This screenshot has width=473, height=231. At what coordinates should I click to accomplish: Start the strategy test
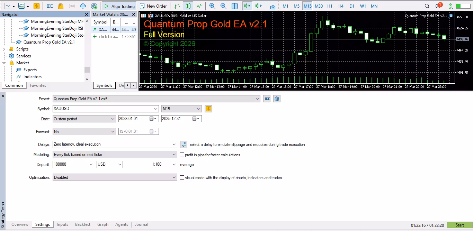[459, 225]
